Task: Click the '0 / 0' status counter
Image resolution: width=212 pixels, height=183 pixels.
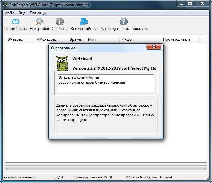Action: click(59, 177)
